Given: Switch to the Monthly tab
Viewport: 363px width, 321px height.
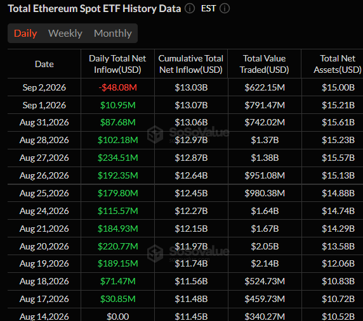Looking at the screenshot, I should coord(113,34).
